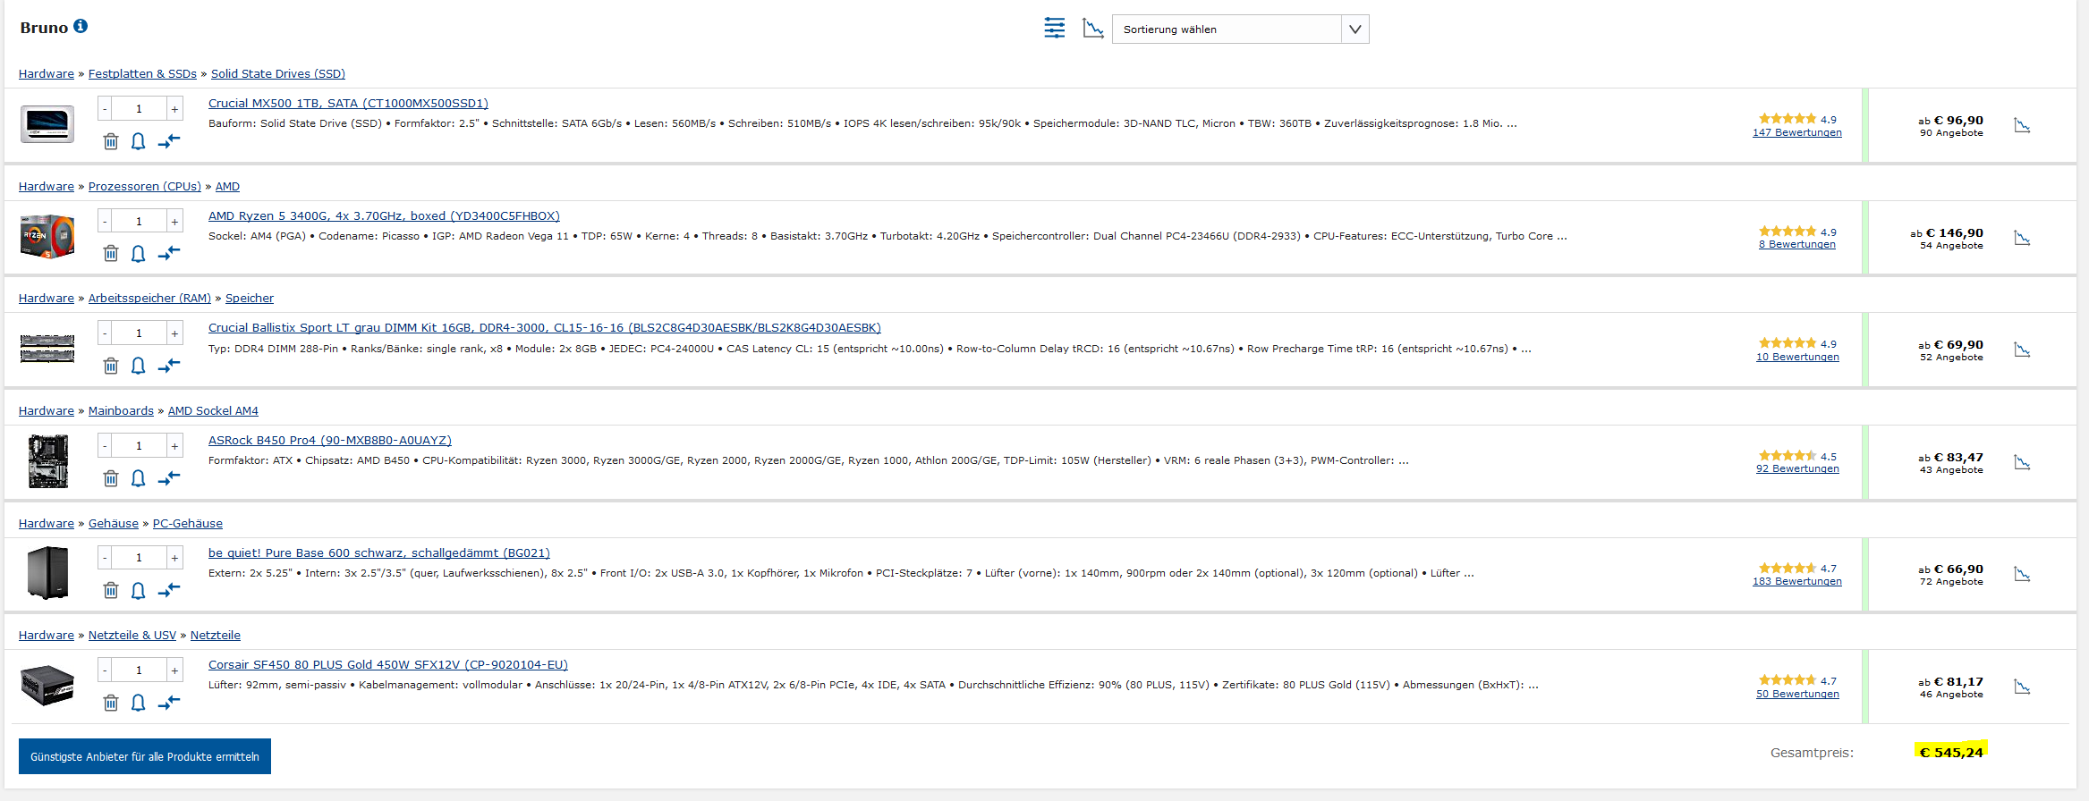The image size is (2089, 801).
Task: Delete Crucial MX500 from the wishlist
Action: pos(111,141)
